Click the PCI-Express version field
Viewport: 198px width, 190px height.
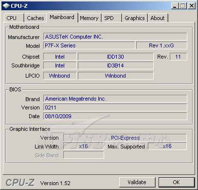click(x=125, y=138)
